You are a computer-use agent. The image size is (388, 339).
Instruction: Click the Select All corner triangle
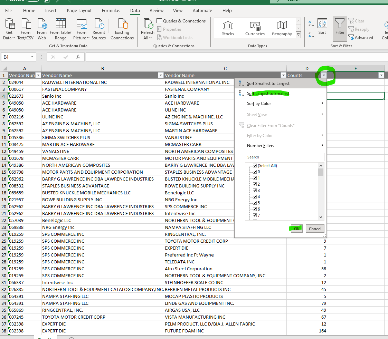pyautogui.click(x=4, y=68)
